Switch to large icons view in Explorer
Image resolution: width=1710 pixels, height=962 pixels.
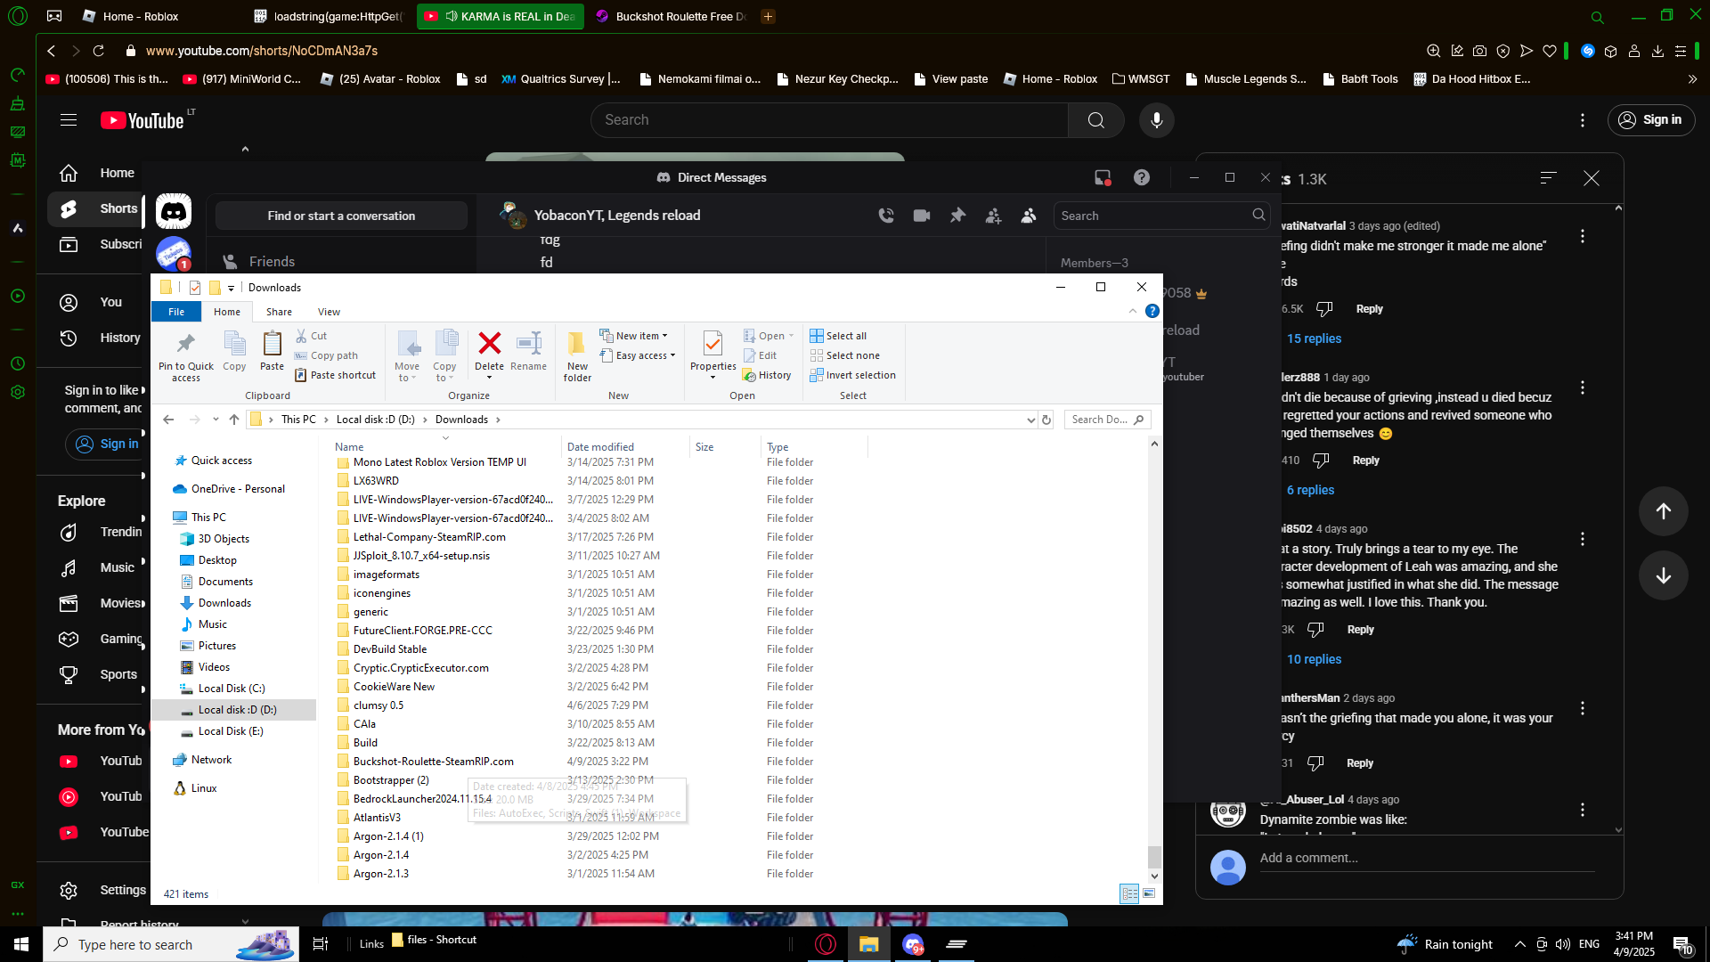tap(1149, 893)
